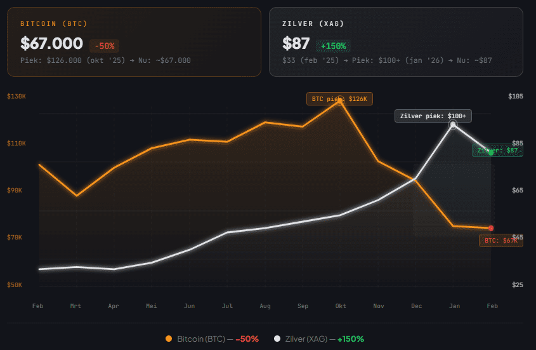This screenshot has height=350, width=536.
Task: Click the Zilver (XAG) summary card
Action: click(x=396, y=42)
